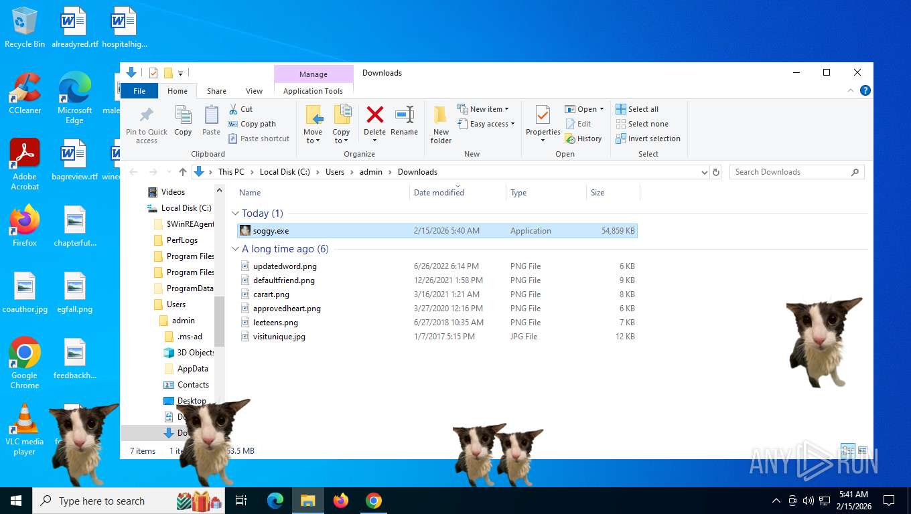Select 3D Objects in navigation tree
The image size is (911, 514).
pos(195,353)
